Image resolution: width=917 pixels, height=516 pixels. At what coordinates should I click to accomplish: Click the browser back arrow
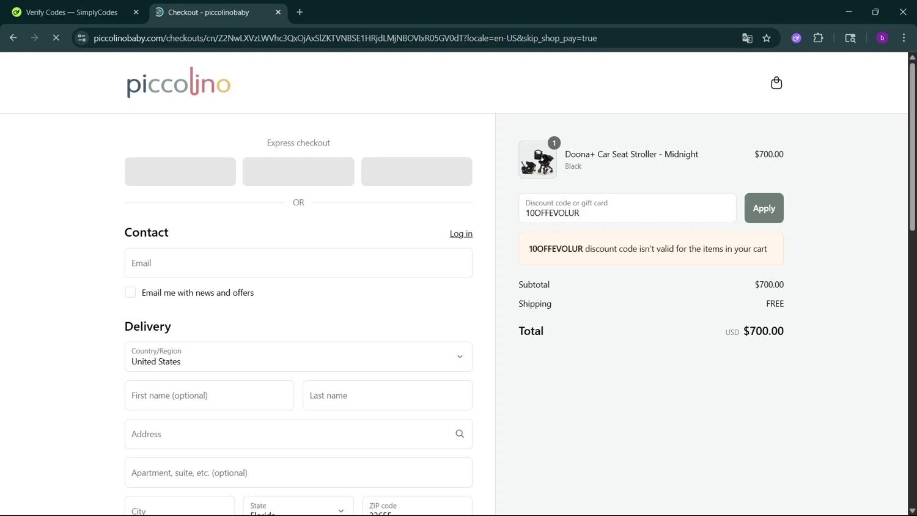[x=13, y=38]
